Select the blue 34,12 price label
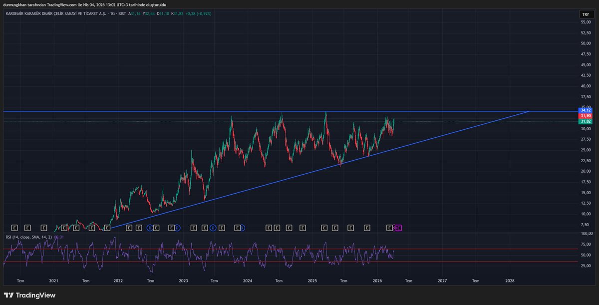599x305 pixels. (x=586, y=110)
